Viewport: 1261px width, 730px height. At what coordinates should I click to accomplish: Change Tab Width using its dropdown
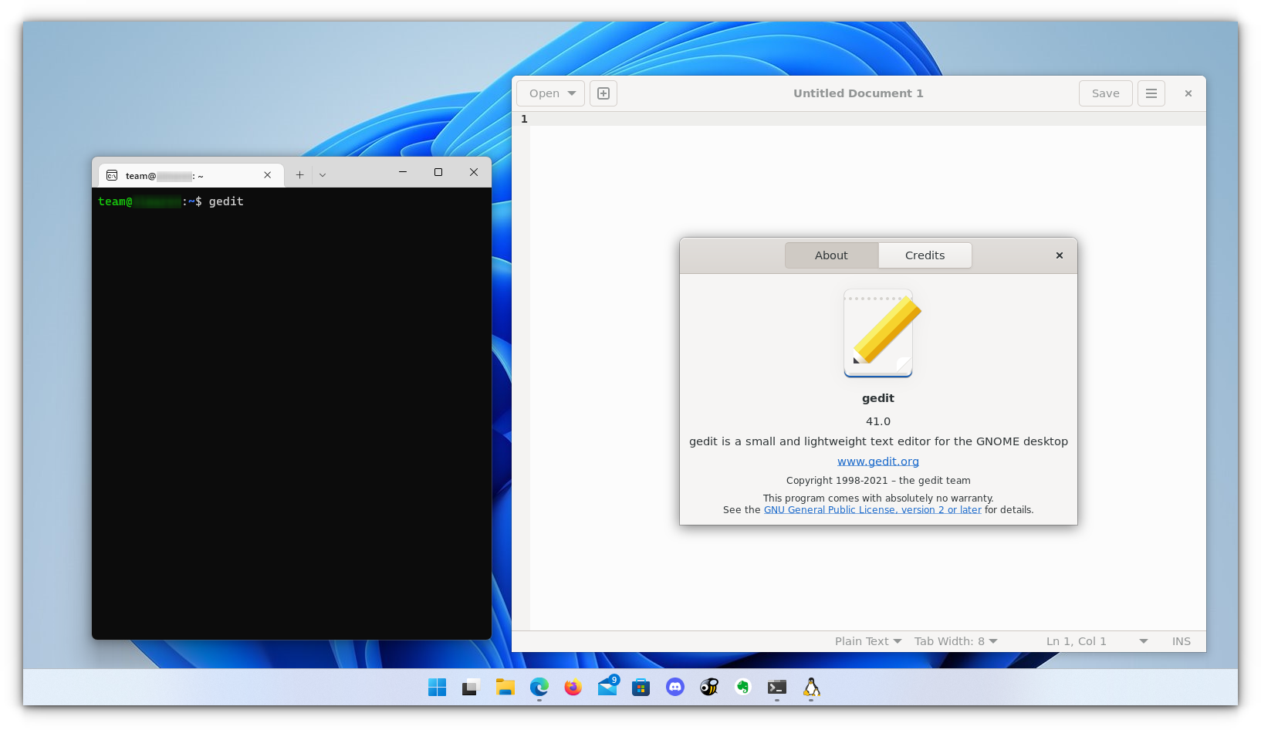coord(955,640)
